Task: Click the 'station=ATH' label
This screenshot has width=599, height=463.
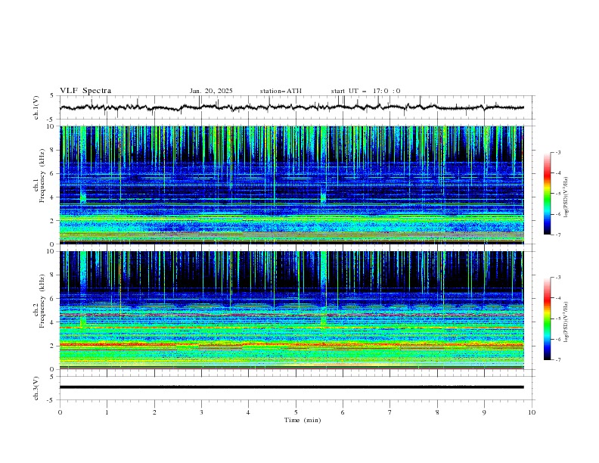Action: coord(281,91)
